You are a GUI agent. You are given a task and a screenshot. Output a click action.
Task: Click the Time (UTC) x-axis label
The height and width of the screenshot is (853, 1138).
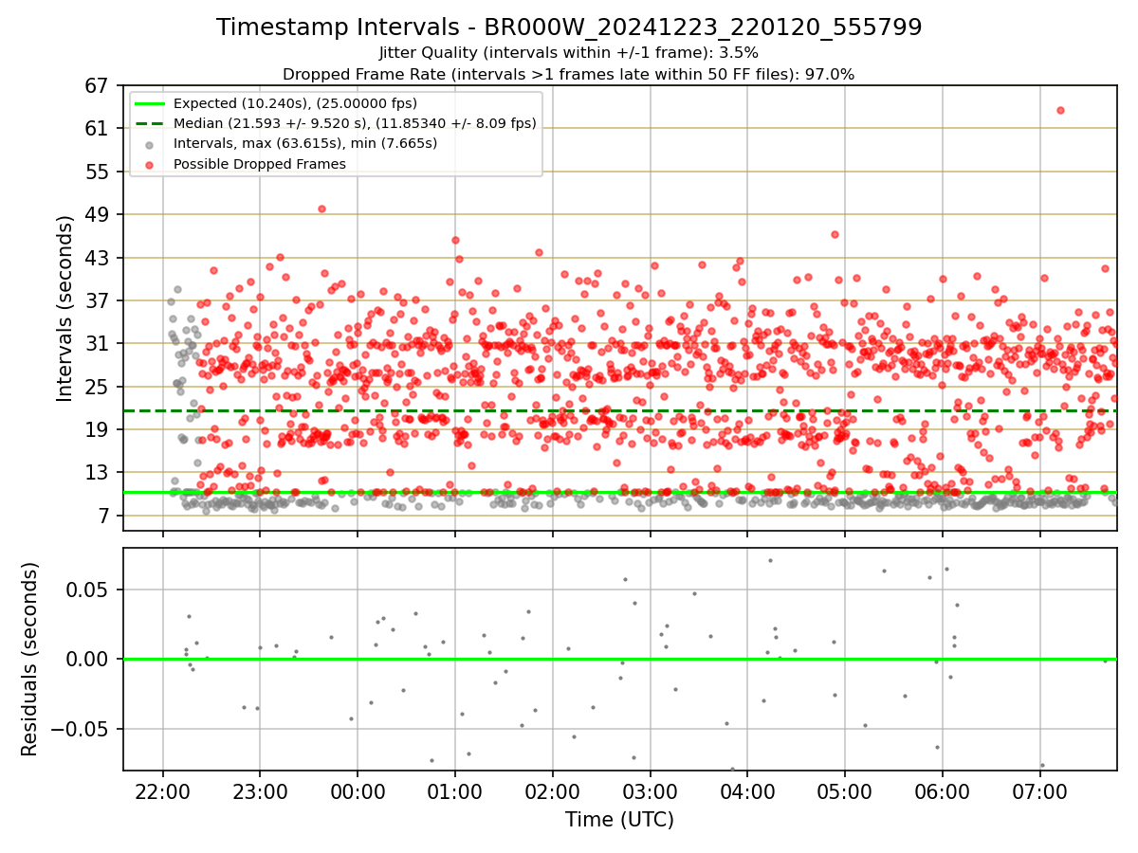[619, 820]
